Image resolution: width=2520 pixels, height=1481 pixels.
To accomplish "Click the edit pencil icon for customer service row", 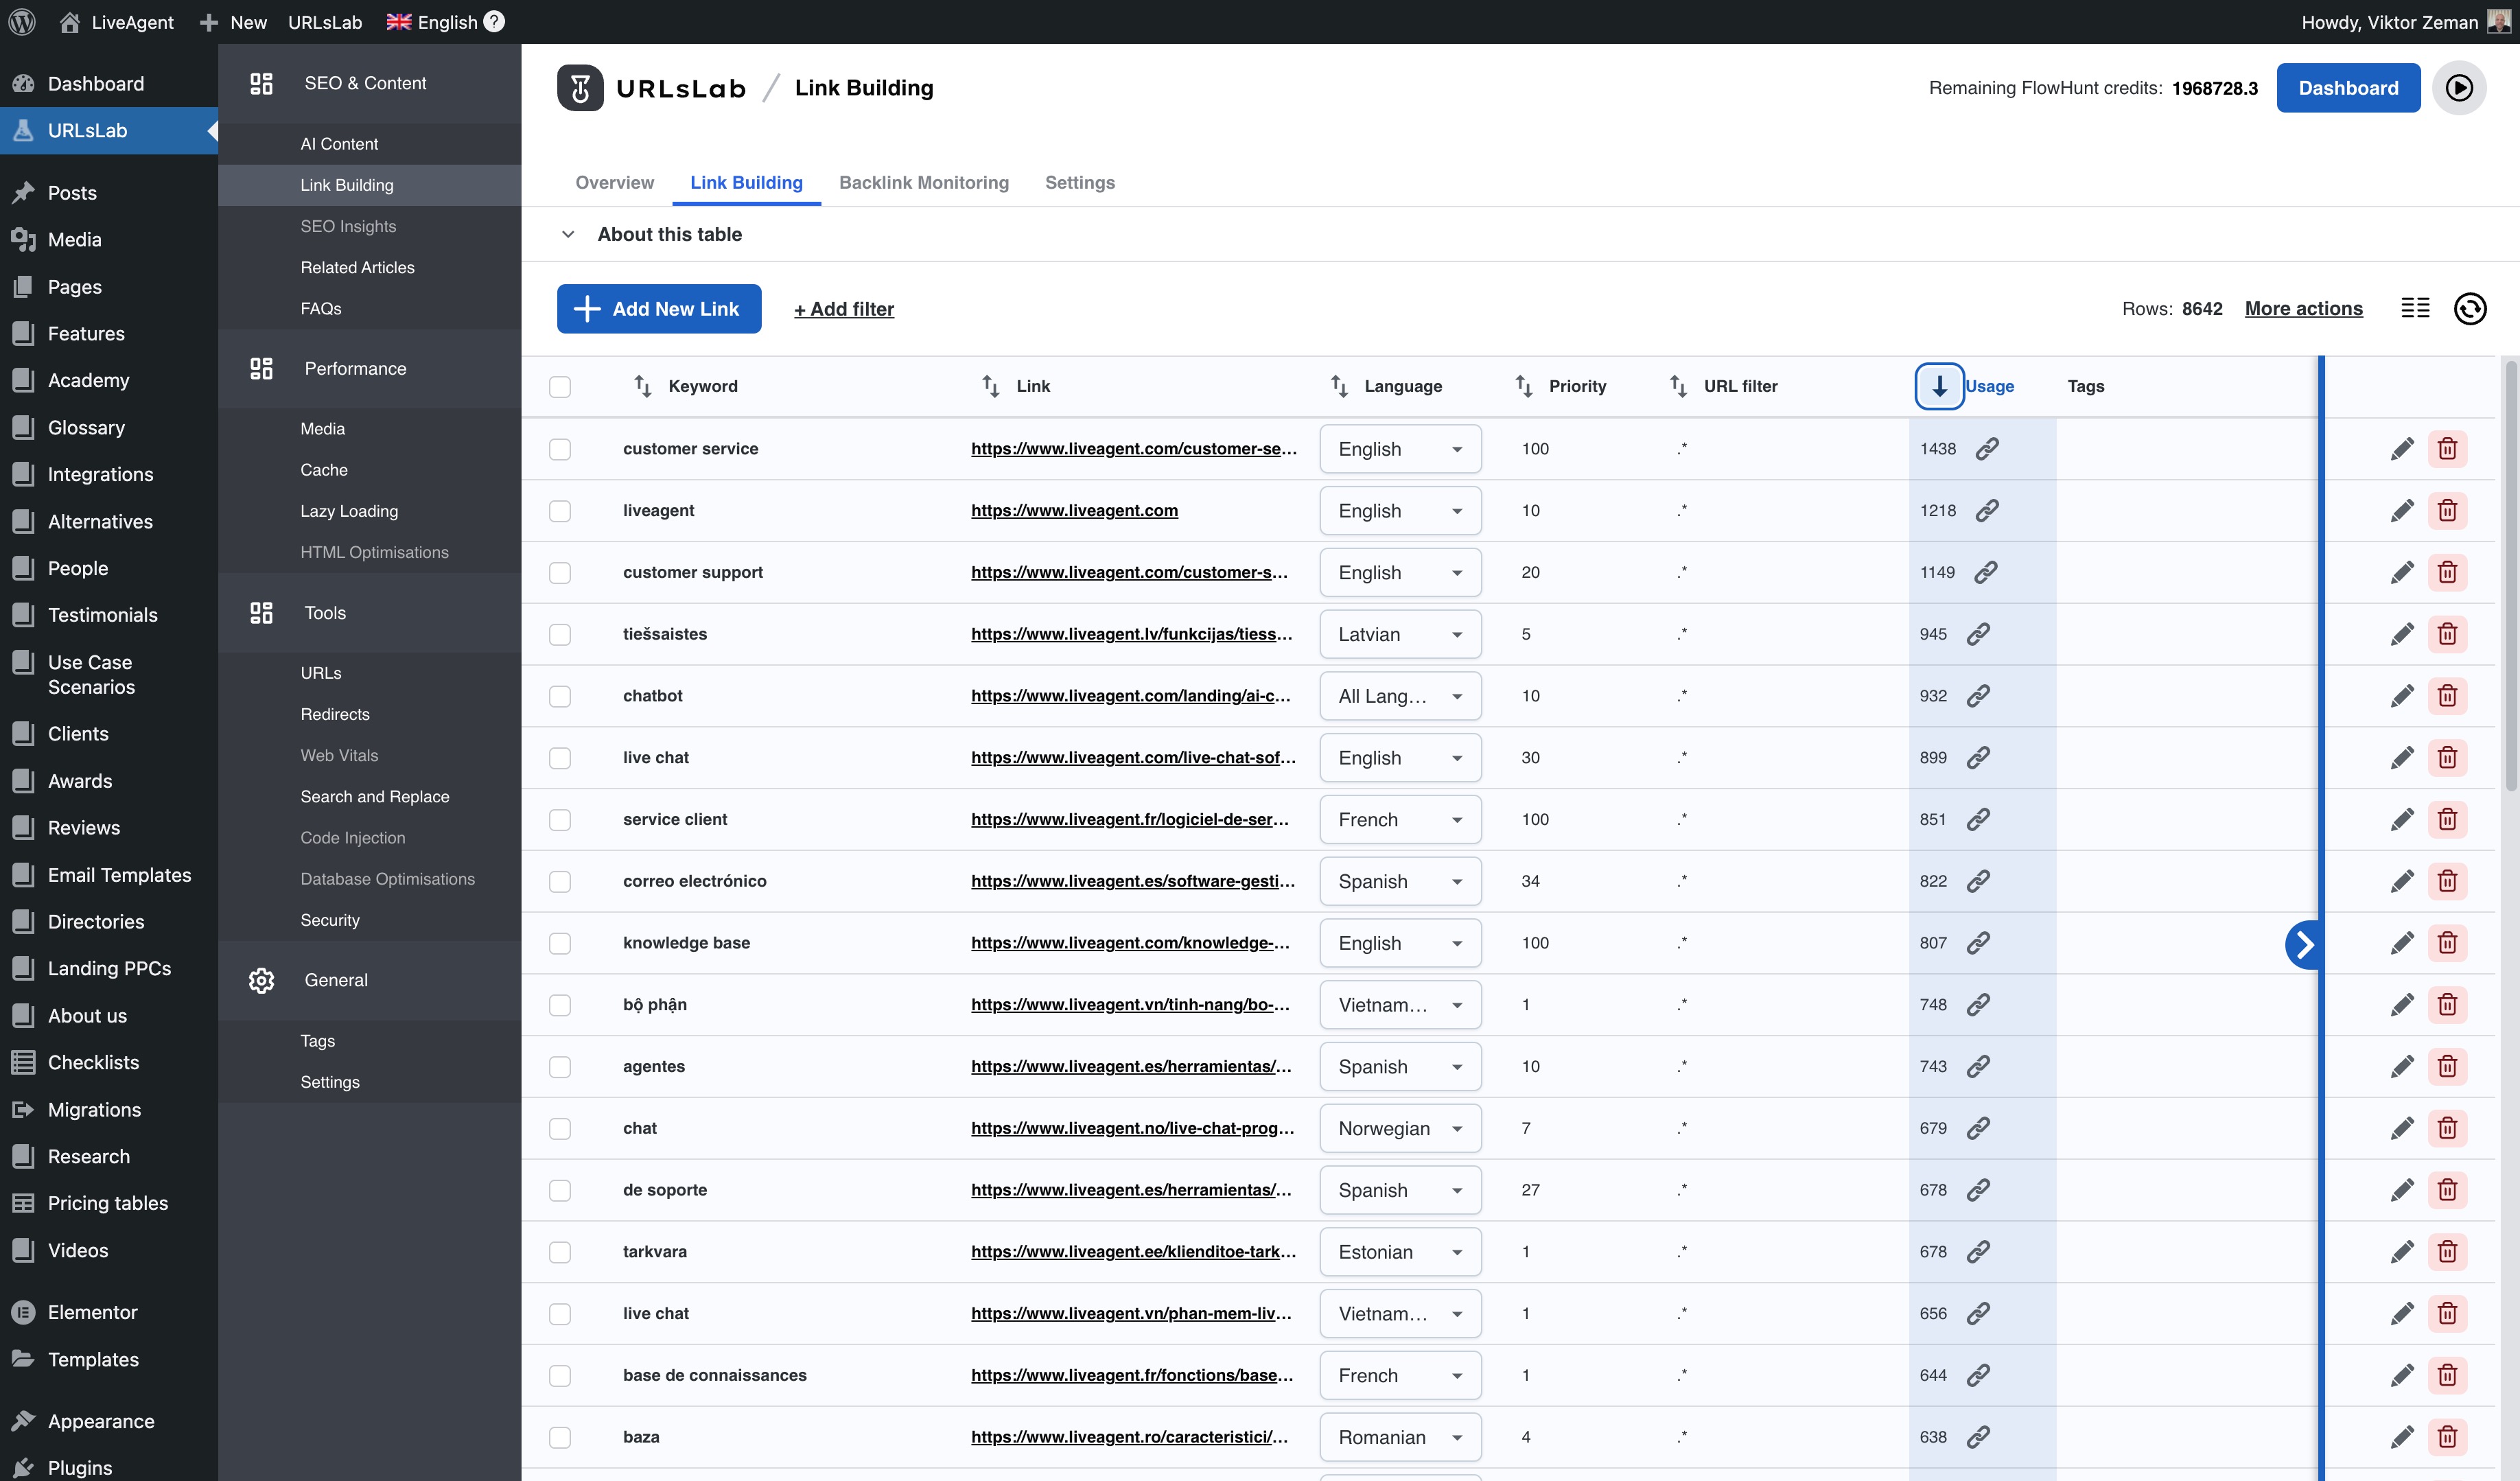I will click(2403, 449).
